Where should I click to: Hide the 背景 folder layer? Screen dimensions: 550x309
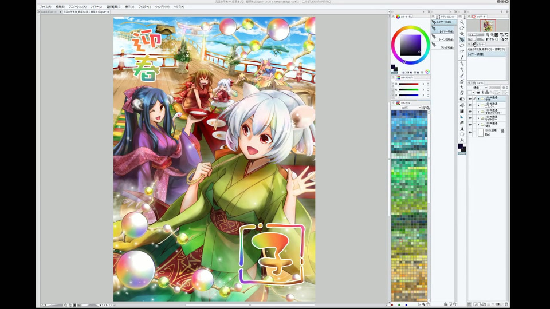470,125
